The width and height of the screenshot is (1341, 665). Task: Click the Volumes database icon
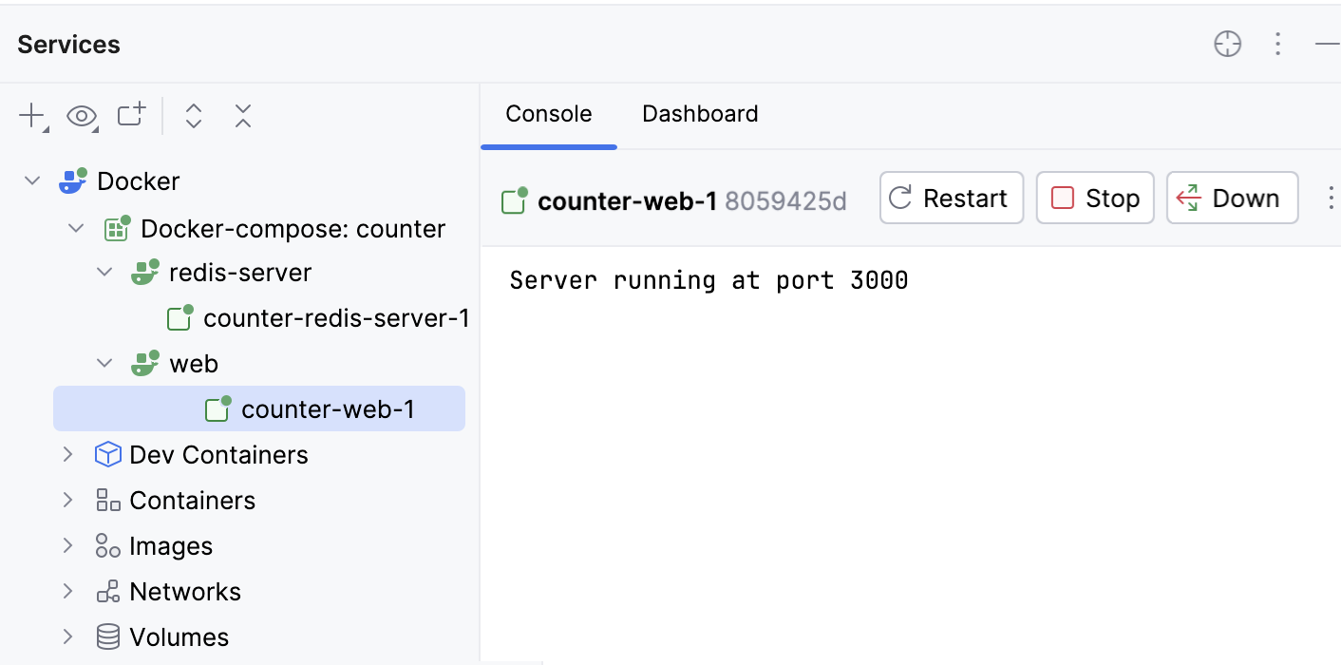coord(108,636)
